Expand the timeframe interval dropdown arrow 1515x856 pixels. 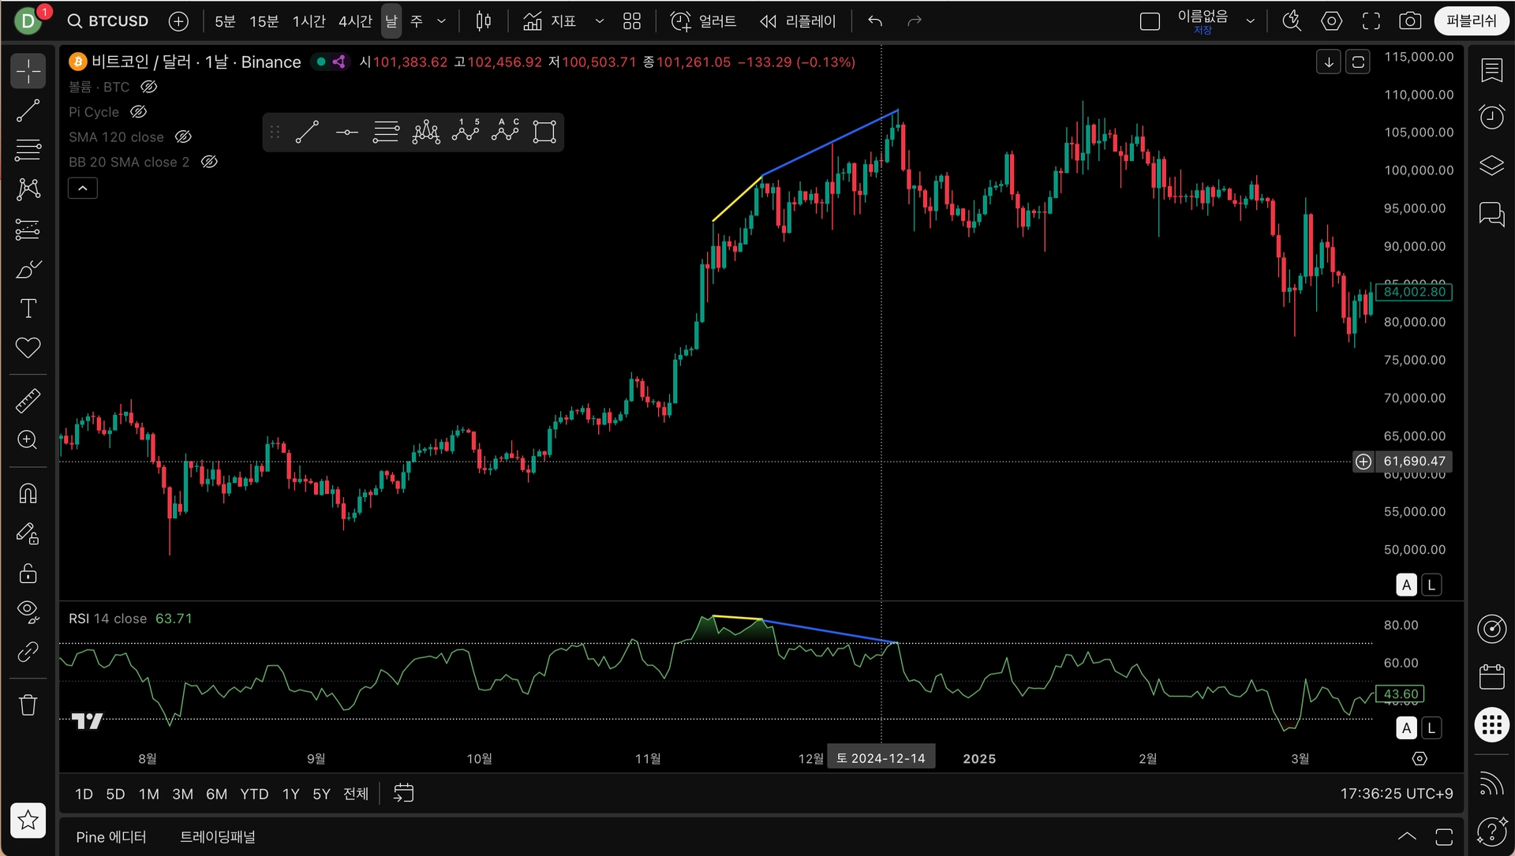441,21
